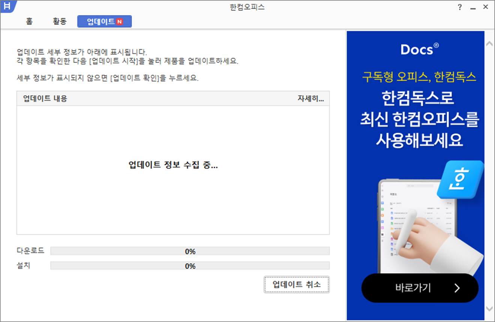
Task: Open the help question mark icon
Action: click(x=460, y=7)
